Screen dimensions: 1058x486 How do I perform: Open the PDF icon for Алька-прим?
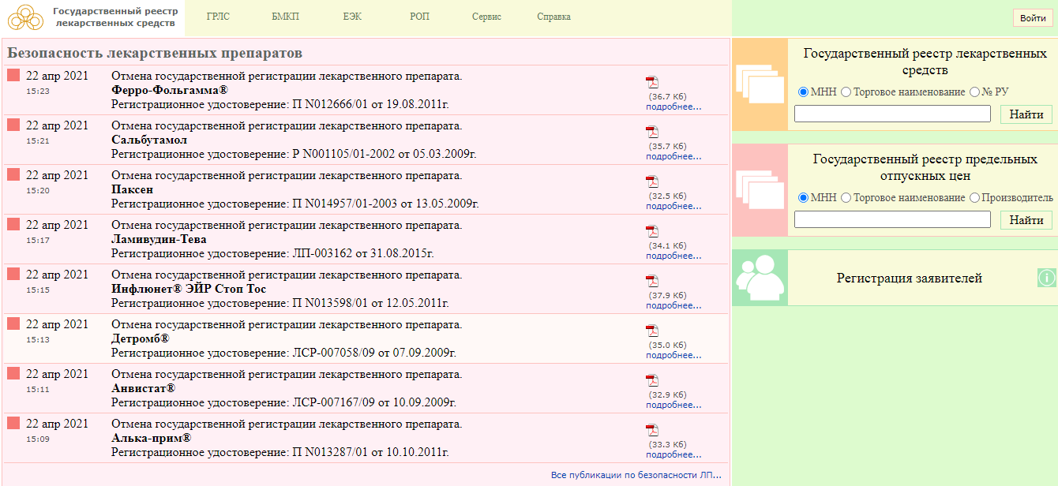coord(652,430)
